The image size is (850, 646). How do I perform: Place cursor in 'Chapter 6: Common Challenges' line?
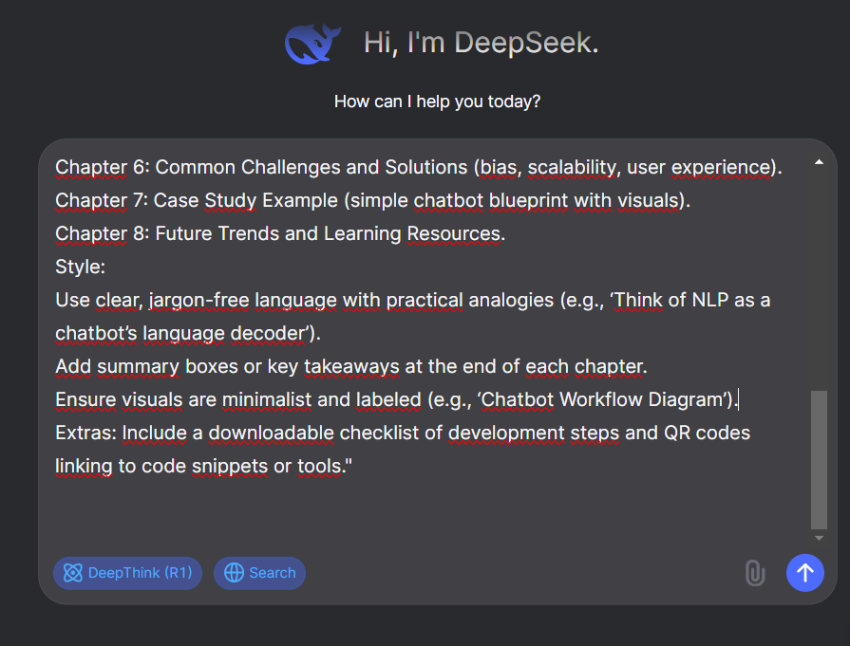point(419,167)
